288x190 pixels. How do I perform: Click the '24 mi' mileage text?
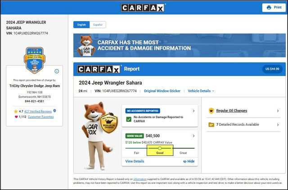(83, 91)
